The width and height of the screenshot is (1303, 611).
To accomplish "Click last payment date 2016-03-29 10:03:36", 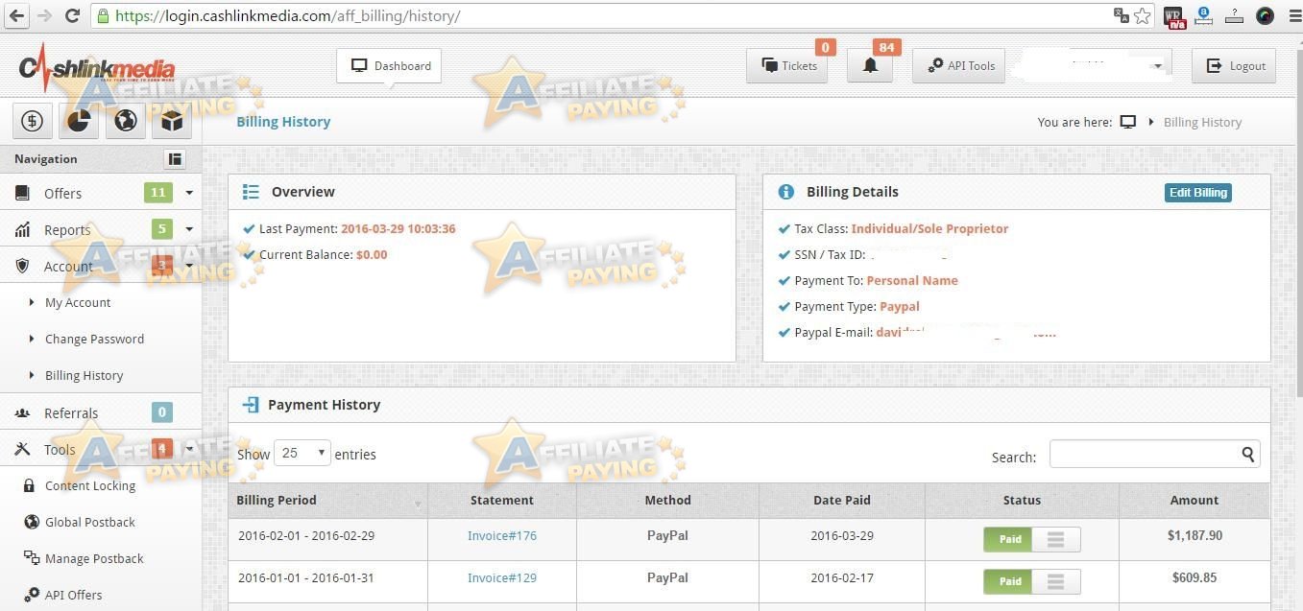I will pos(398,228).
